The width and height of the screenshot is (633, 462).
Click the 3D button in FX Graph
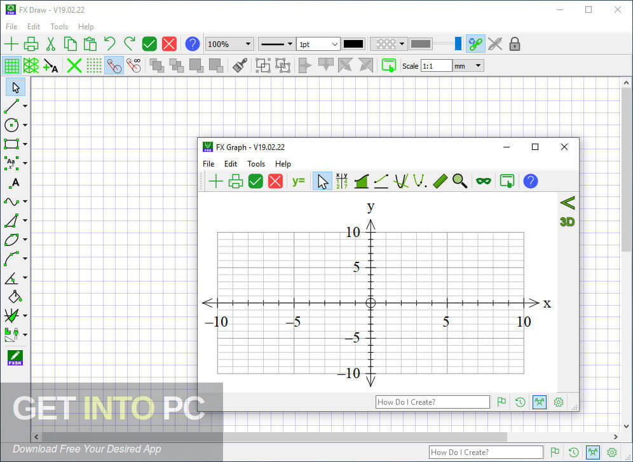pos(567,222)
